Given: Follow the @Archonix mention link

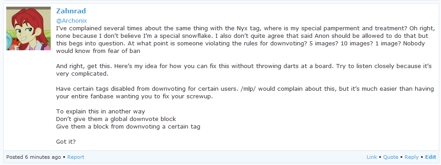Looking at the screenshot, I should click(72, 21).
